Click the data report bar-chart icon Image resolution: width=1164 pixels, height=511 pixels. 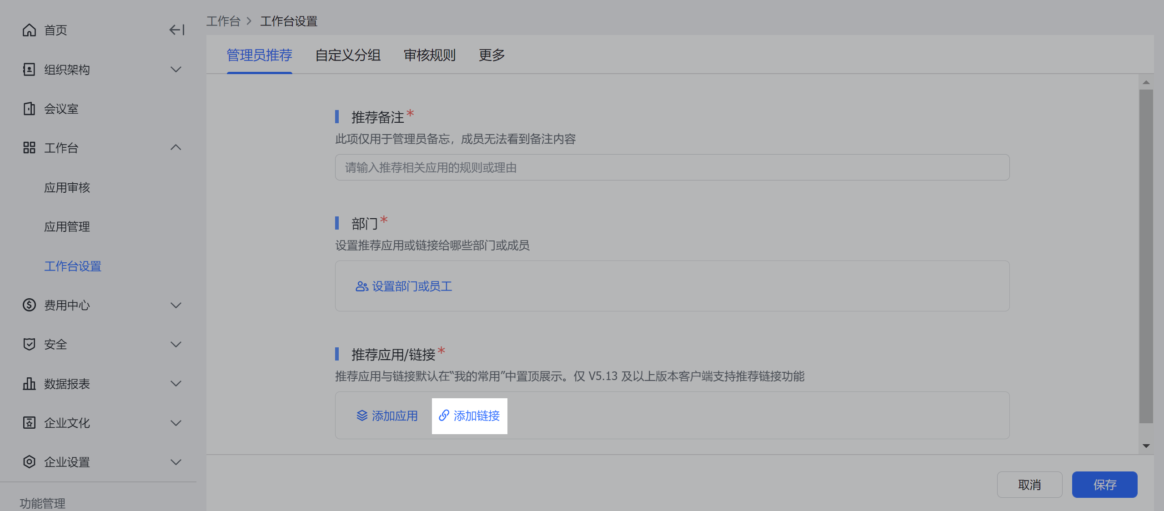pyautogui.click(x=29, y=384)
